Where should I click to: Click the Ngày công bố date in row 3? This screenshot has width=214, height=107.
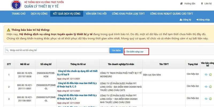68,103
